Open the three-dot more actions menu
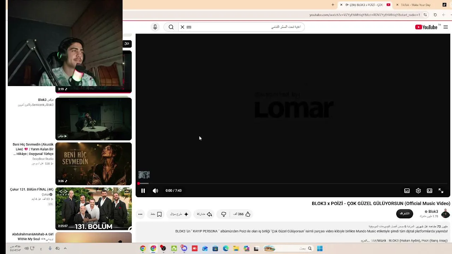 pos(140,214)
